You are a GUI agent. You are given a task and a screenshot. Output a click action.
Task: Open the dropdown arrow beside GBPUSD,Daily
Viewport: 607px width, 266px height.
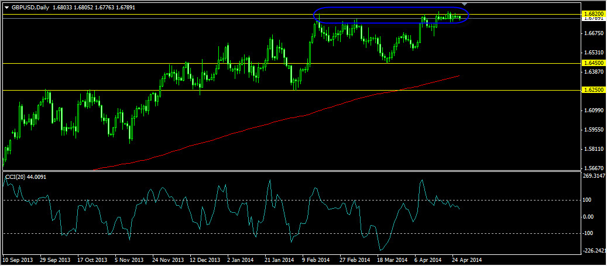5,7
